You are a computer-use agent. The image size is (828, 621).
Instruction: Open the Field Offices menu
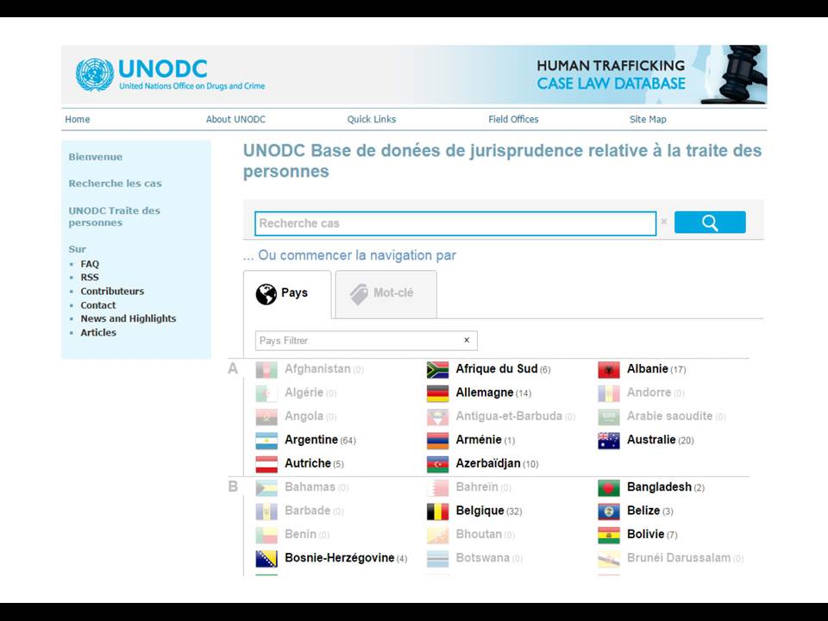[513, 119]
